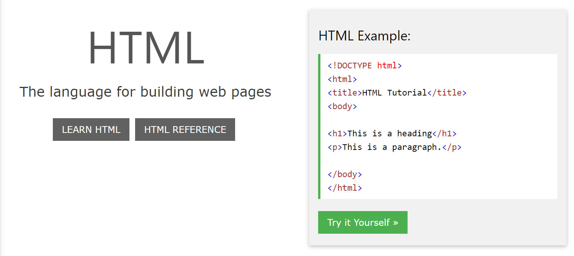Select the DOCTYPE declaration line
The height and width of the screenshot is (256, 574).
click(x=365, y=65)
